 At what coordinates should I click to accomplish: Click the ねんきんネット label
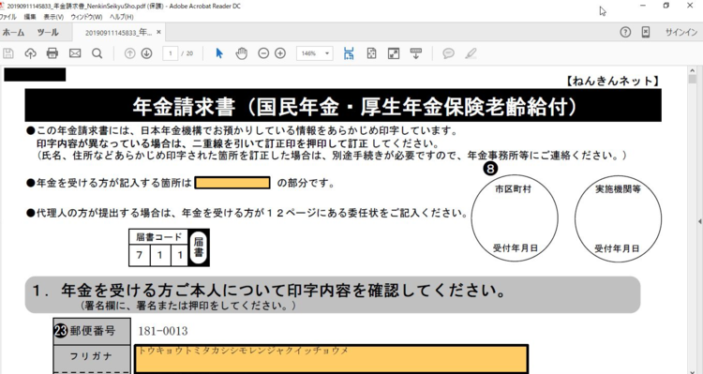tap(612, 81)
